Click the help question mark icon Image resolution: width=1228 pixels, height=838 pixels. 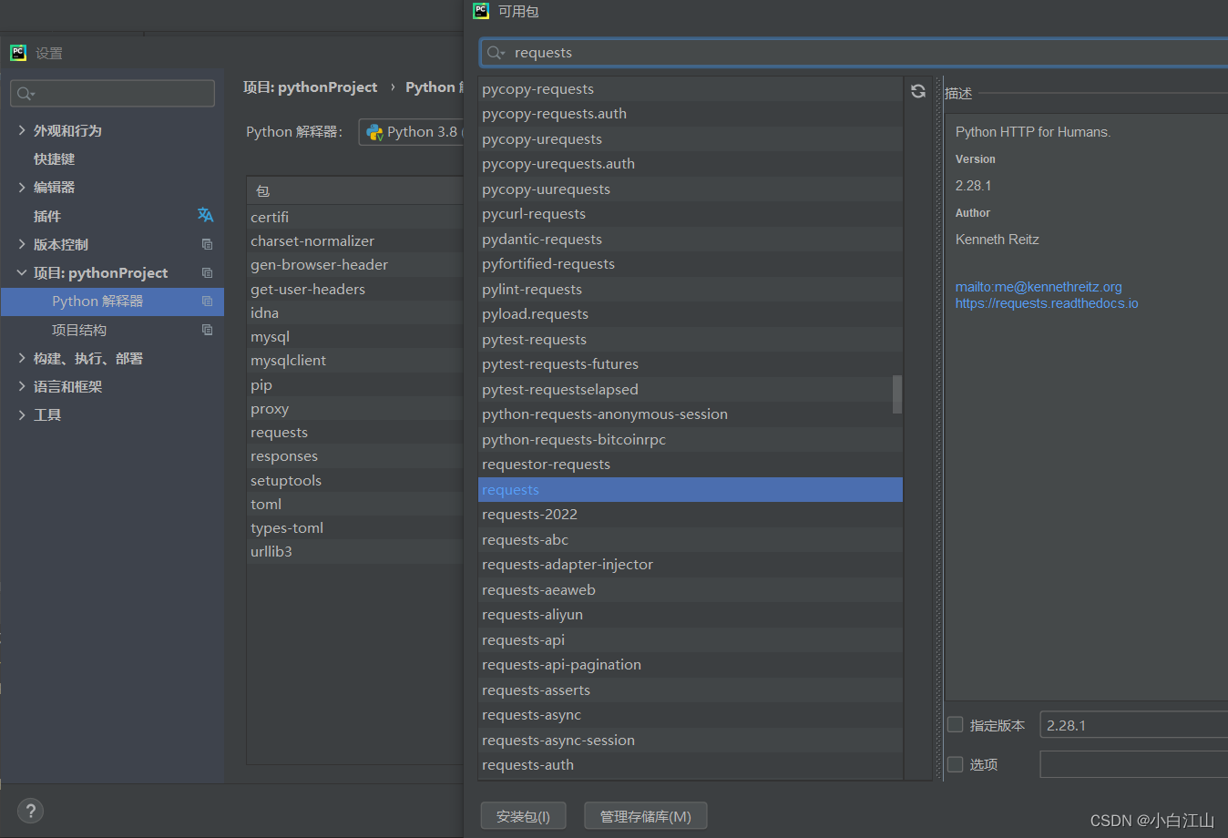click(30, 811)
